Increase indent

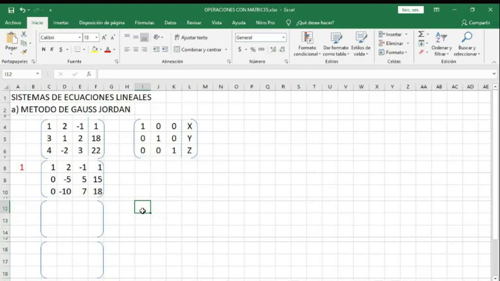click(x=165, y=50)
